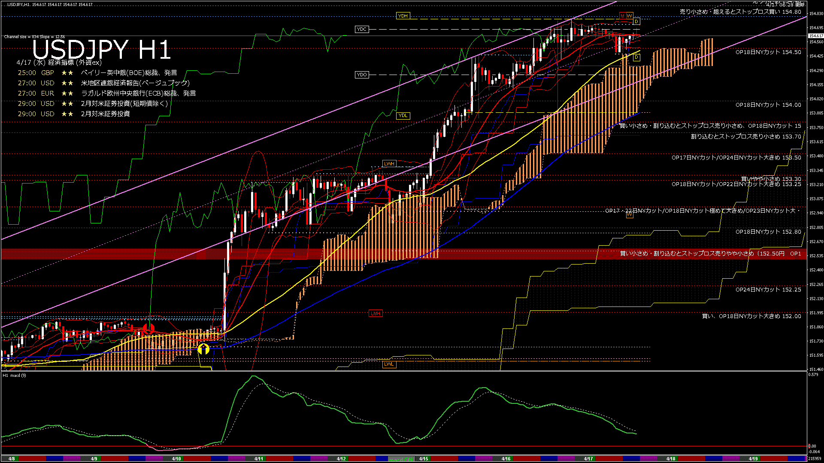Viewport: 824px width, 463px height.
Task: Click the 'OP18日NYカット 154.00' label
Action: pyautogui.click(x=768, y=105)
